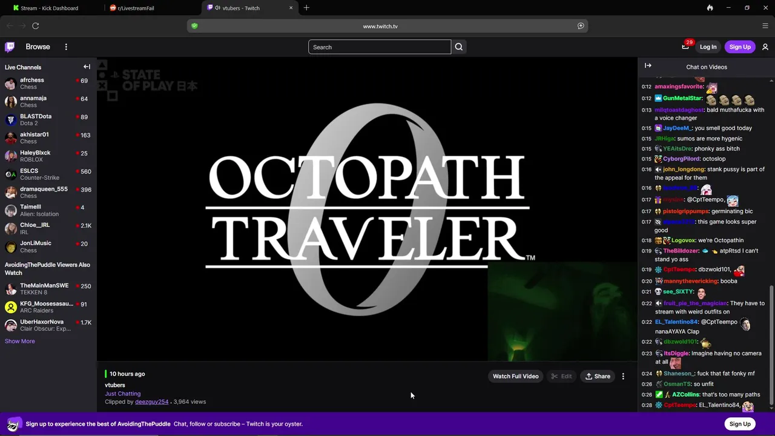Open afrchess channel avatar
This screenshot has width=775, height=436.
click(10, 84)
